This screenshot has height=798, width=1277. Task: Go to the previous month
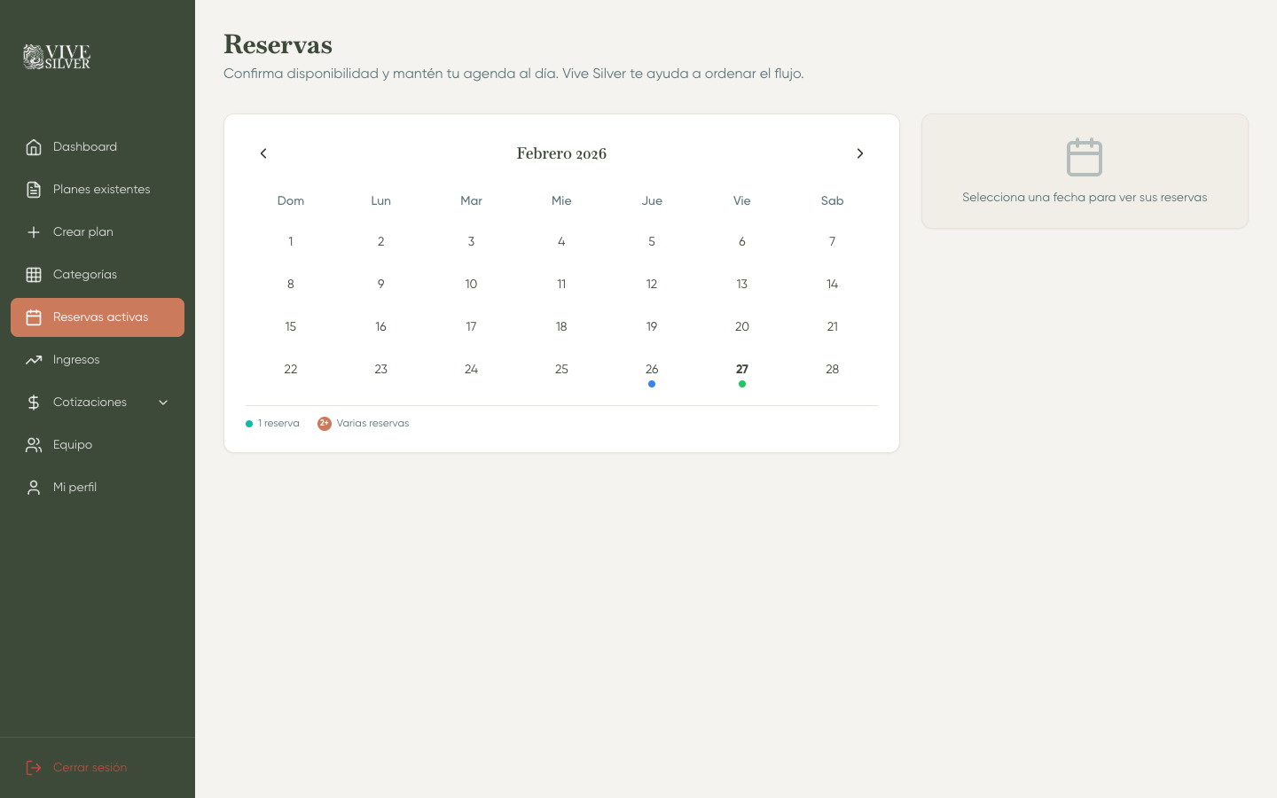pyautogui.click(x=263, y=153)
